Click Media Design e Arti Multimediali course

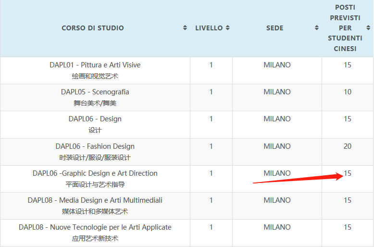point(95,200)
